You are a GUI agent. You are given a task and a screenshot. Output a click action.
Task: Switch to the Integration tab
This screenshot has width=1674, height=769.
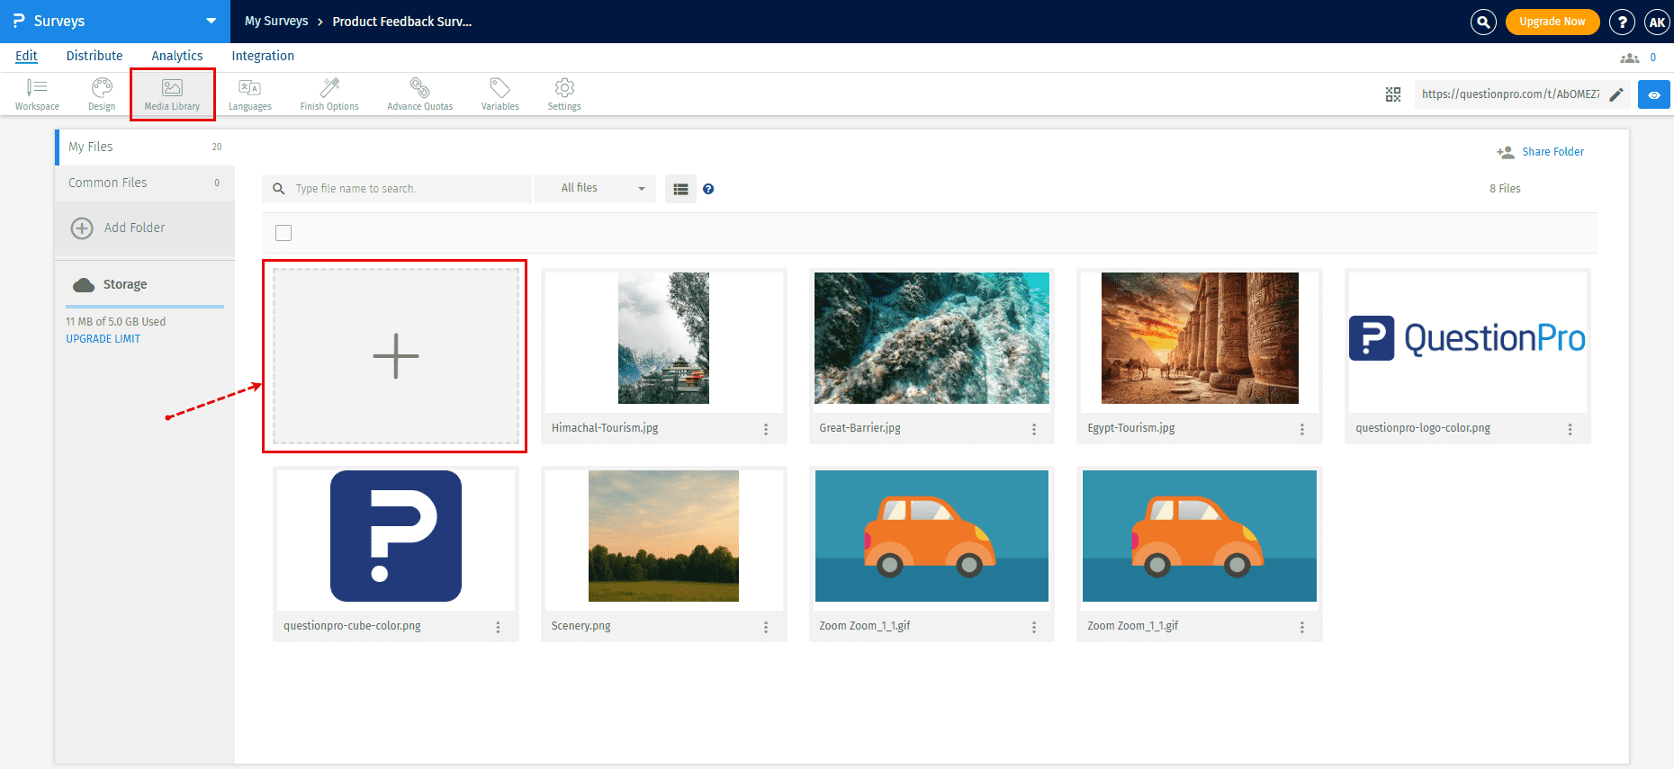[263, 56]
